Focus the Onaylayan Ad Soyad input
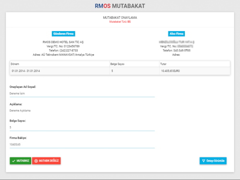The width and height of the screenshot is (240, 180). [x=82, y=94]
